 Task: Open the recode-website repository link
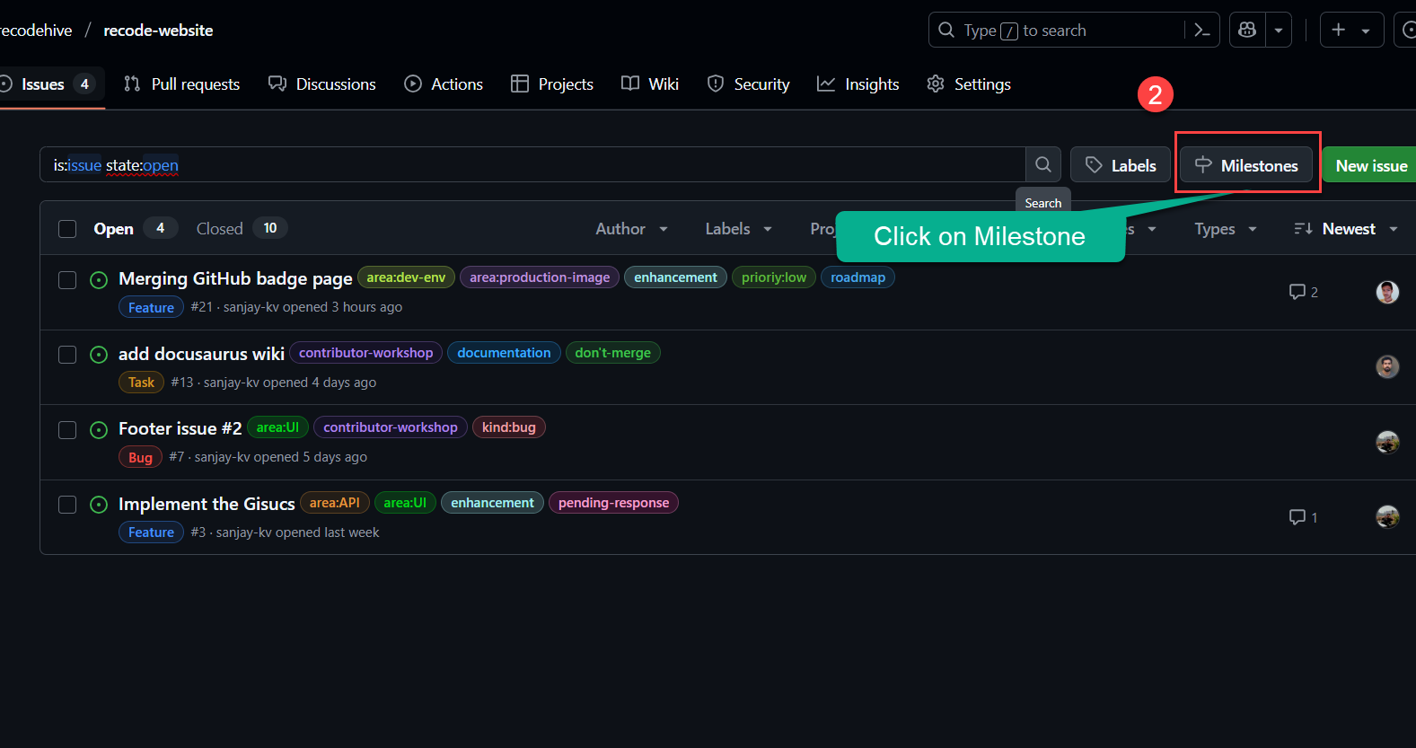point(158,31)
